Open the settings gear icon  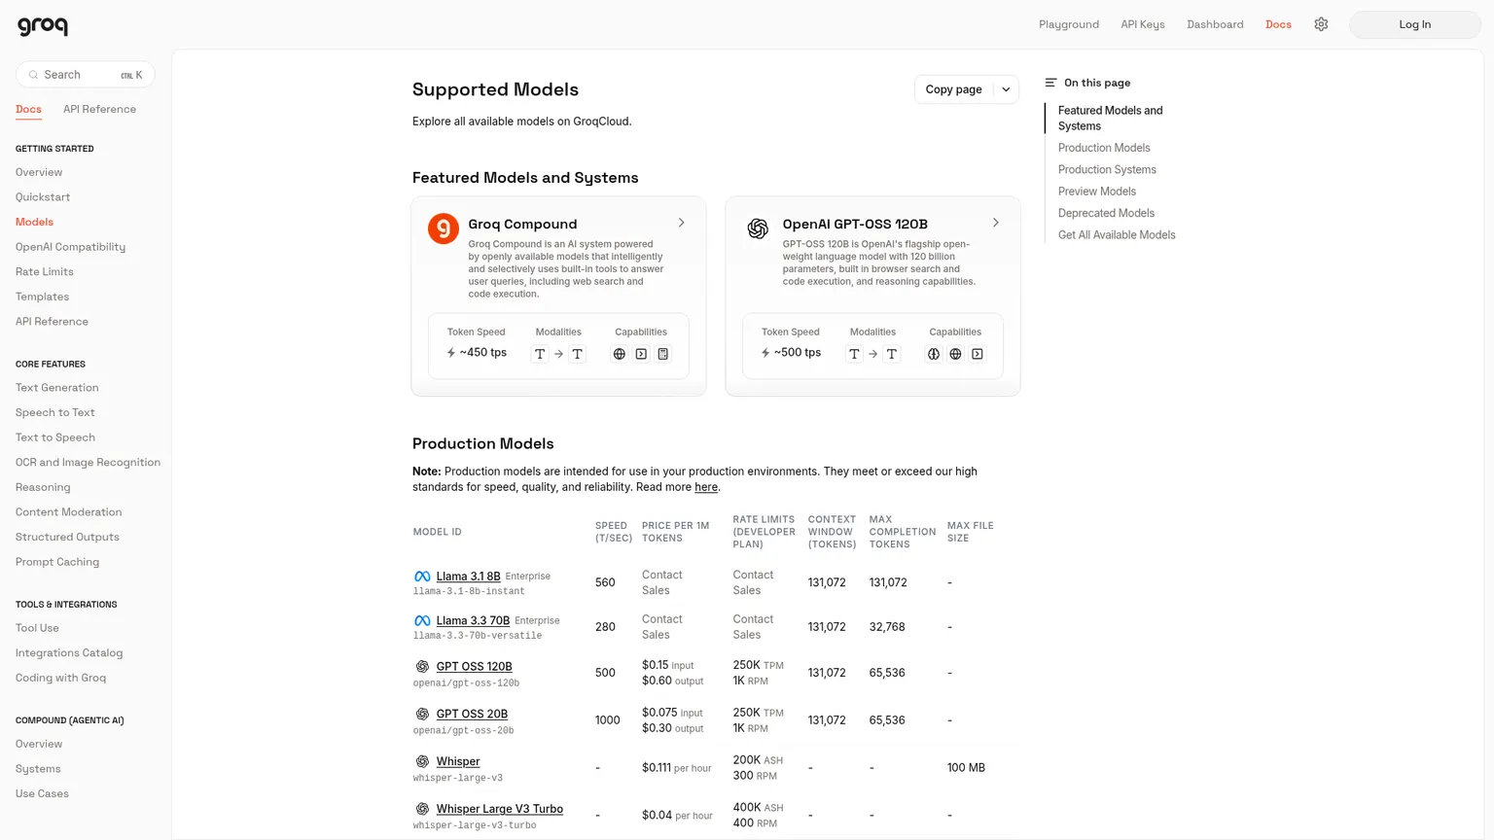point(1321,24)
